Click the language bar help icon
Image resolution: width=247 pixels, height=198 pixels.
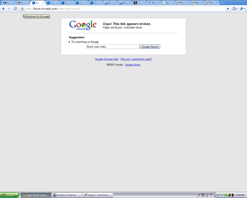coord(207,195)
